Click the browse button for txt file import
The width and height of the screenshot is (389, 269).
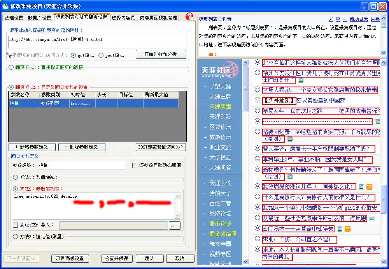click(x=174, y=225)
